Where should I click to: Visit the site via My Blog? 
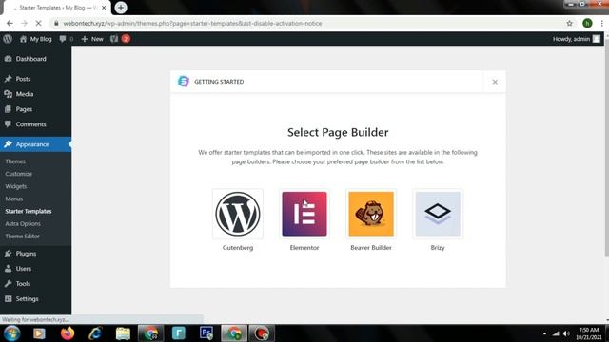click(x=36, y=39)
